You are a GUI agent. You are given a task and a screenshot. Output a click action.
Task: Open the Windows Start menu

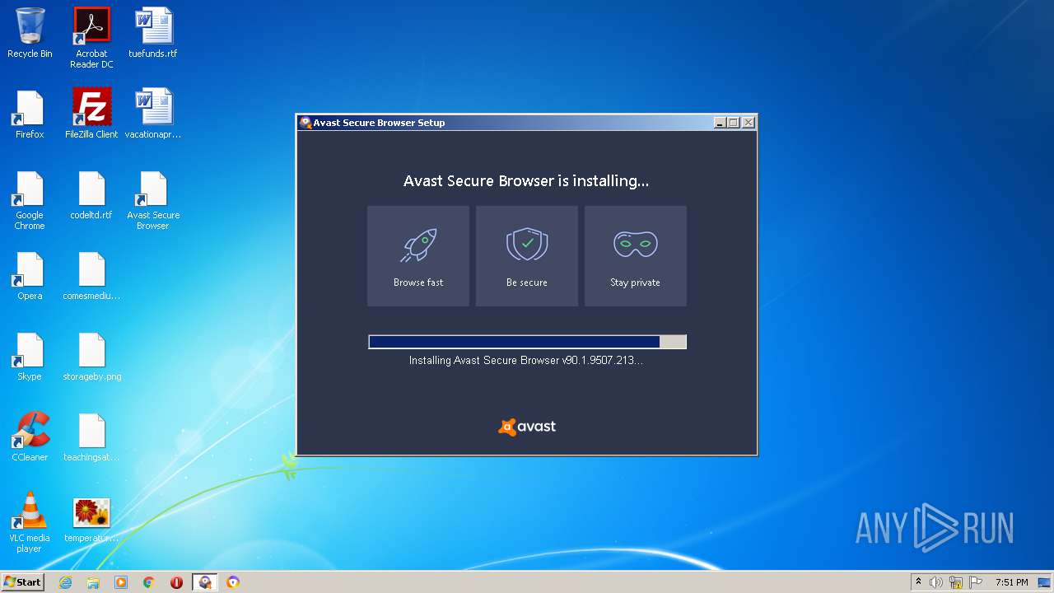click(22, 581)
